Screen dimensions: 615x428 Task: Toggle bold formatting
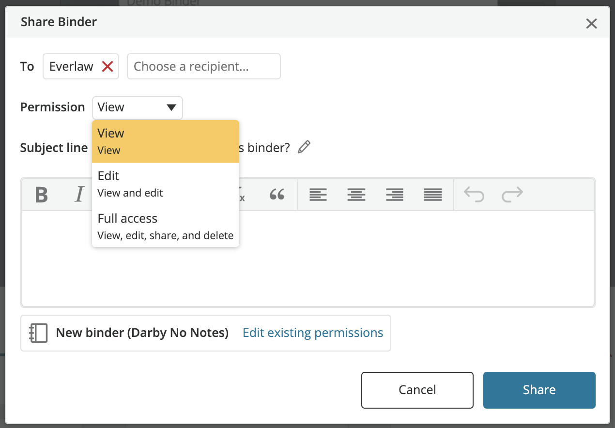click(x=42, y=194)
